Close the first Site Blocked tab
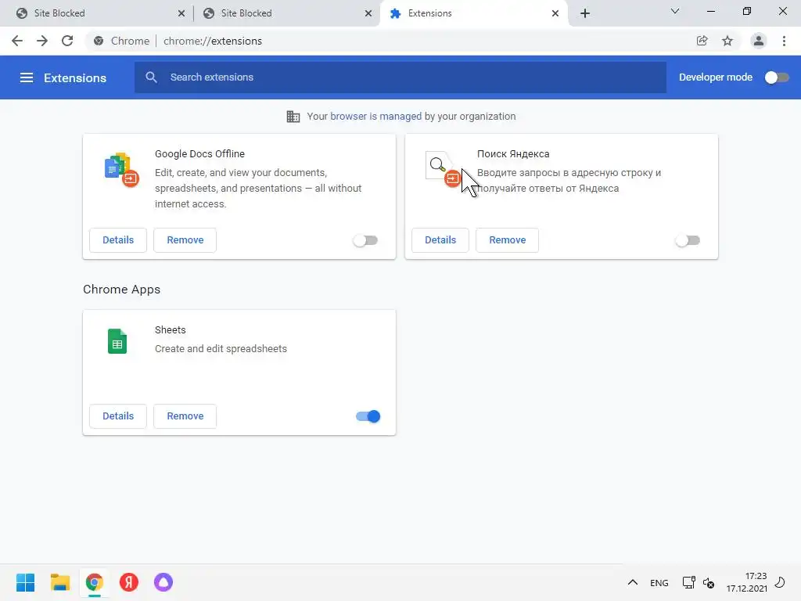Screen dimensions: 801x601 point(181,13)
